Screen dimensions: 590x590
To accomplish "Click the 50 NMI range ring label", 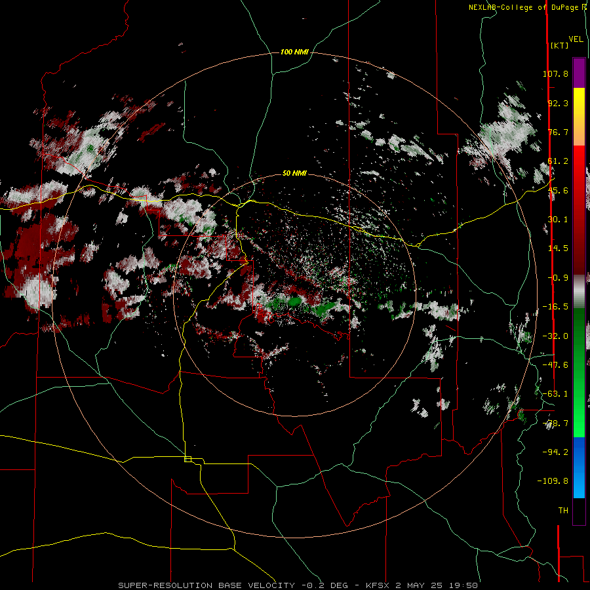I will [x=294, y=174].
